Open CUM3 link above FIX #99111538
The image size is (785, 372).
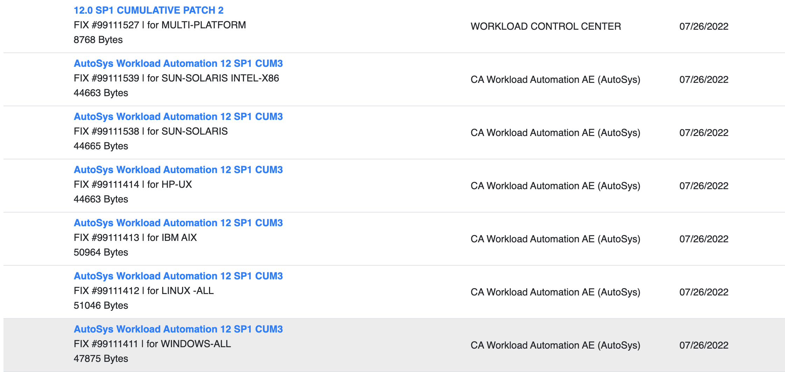(x=178, y=116)
